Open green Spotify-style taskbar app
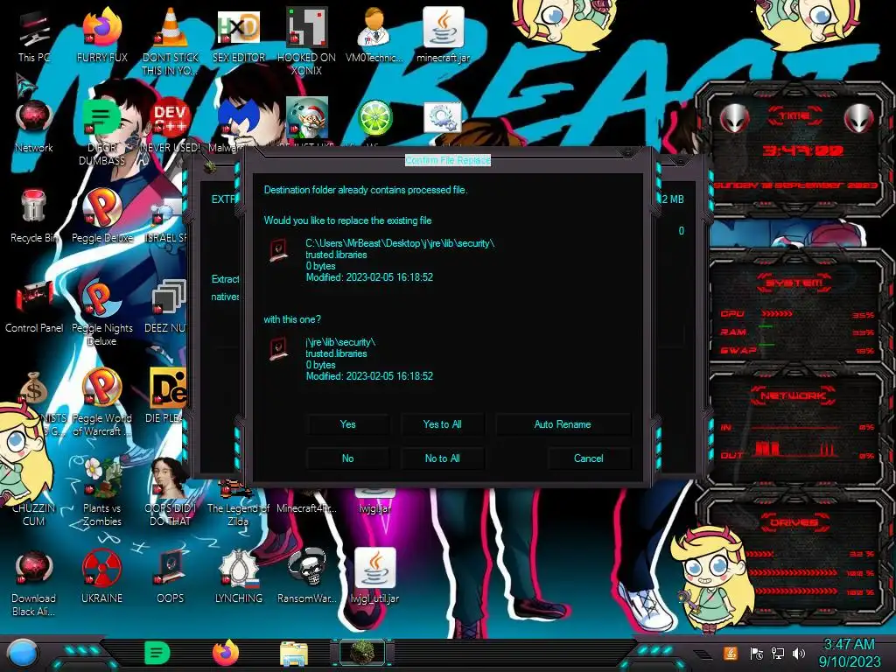Viewport: 896px width, 672px height. [x=157, y=653]
